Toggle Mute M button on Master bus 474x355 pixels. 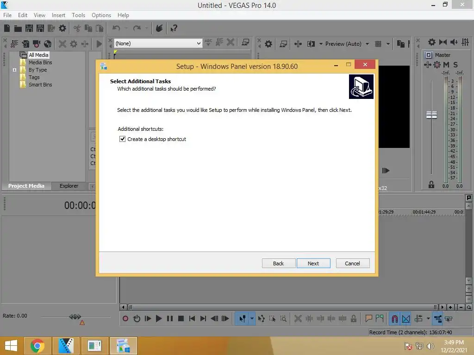coord(446,65)
